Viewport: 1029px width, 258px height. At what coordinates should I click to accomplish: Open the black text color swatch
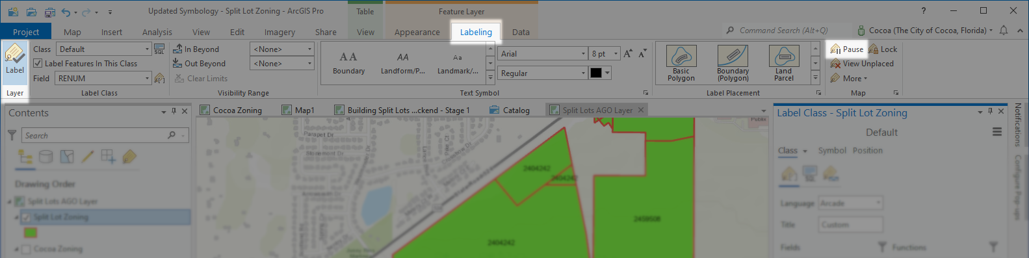point(595,73)
